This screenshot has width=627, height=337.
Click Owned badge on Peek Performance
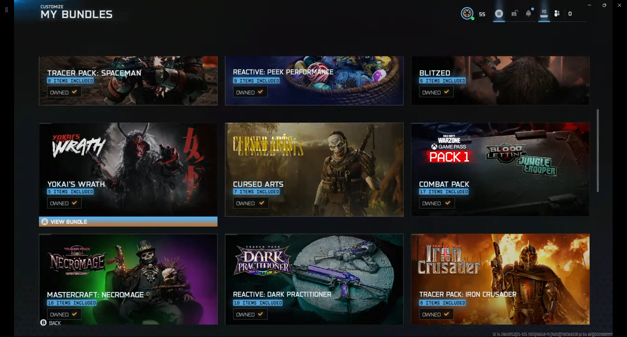pos(250,92)
